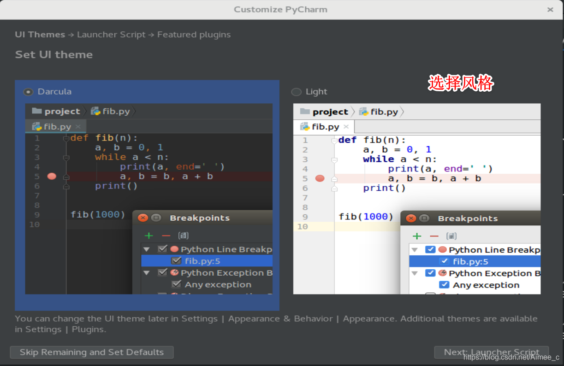Viewport: 564px width, 366px height.
Task: Click the Darcula theme preview image
Action: pos(149,199)
